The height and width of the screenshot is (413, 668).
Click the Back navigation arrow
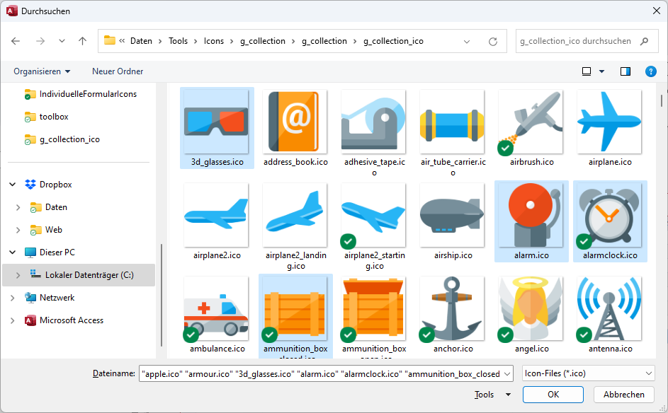point(16,41)
